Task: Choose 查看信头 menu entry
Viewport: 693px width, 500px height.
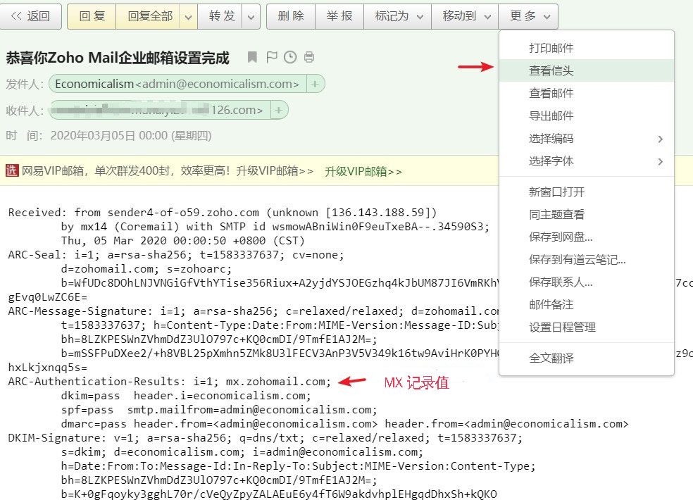Action: point(587,70)
